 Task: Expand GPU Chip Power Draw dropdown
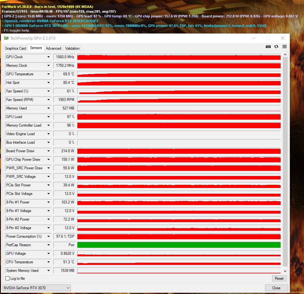(48, 160)
